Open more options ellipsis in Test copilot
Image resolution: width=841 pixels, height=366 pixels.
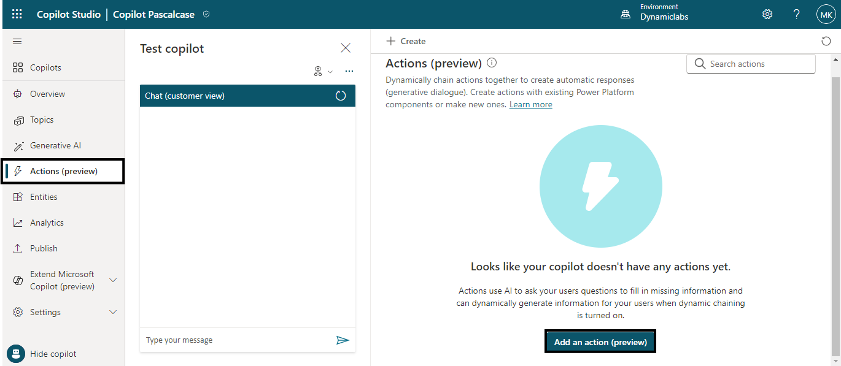click(x=349, y=71)
